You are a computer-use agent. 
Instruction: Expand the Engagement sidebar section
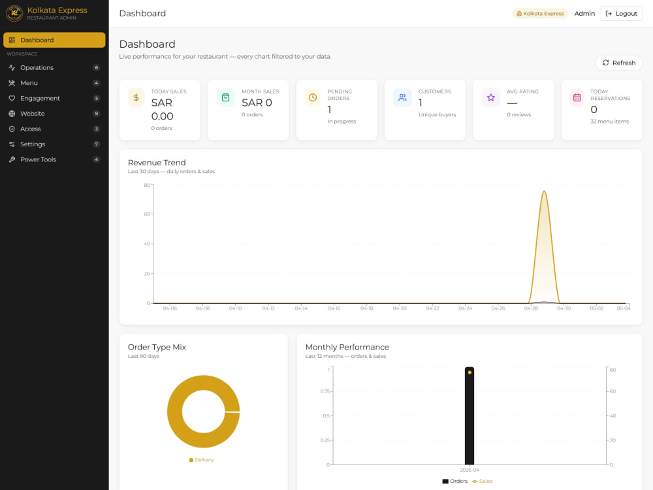coord(54,99)
